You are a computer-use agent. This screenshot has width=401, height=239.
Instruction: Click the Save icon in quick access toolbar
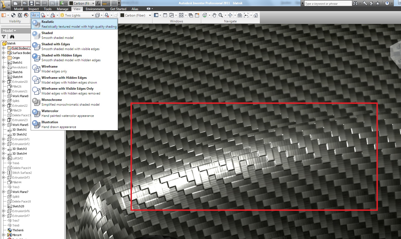point(31,3)
